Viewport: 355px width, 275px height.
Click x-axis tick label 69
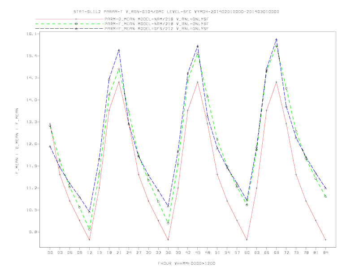[x=277, y=253]
